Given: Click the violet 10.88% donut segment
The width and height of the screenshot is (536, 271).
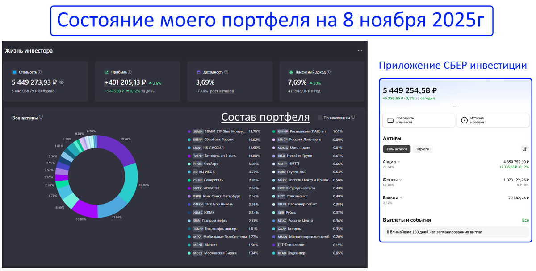Looking at the screenshot, I should pyautogui.click(x=85, y=208).
